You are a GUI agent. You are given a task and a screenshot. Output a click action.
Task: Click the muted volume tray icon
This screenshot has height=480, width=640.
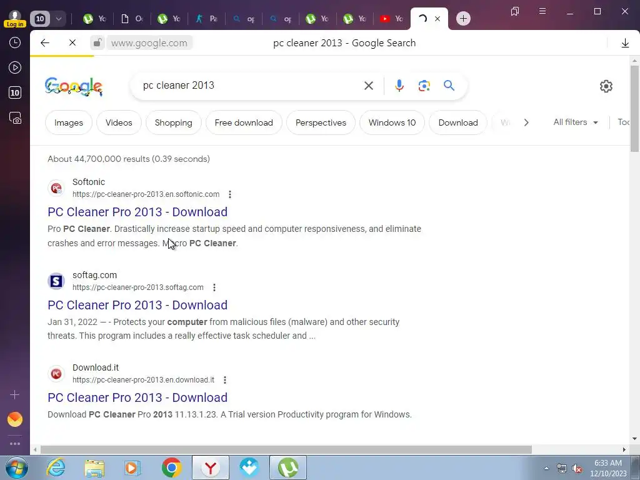click(x=577, y=469)
